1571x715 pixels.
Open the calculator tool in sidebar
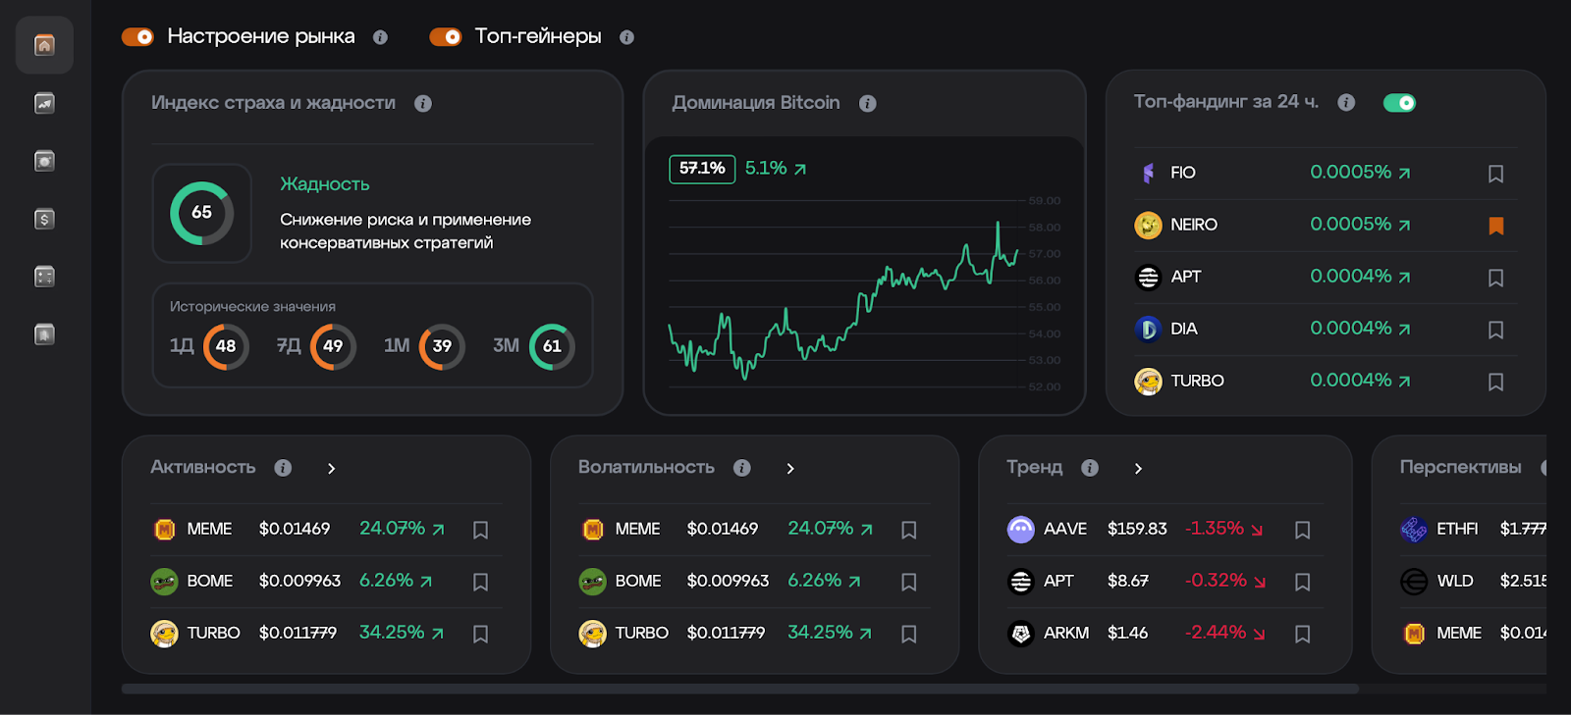(44, 277)
